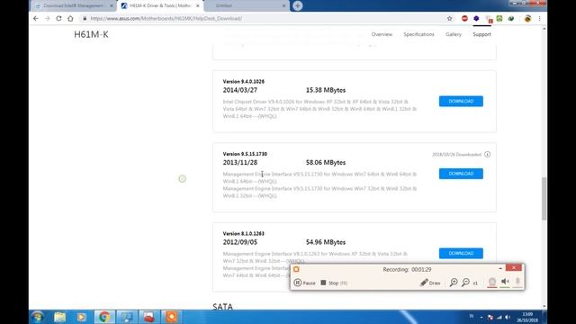Switch to the Untitled tab
576x324 pixels.
click(247, 5)
